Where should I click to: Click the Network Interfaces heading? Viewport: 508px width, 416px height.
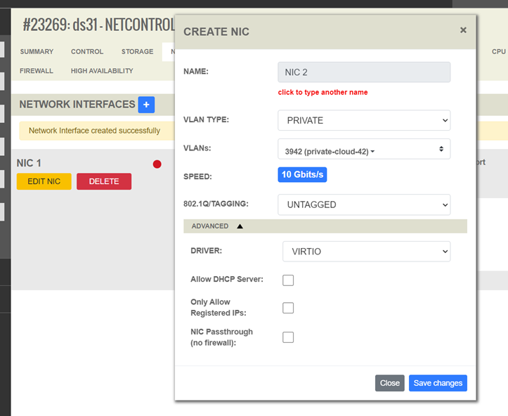pyautogui.click(x=77, y=104)
